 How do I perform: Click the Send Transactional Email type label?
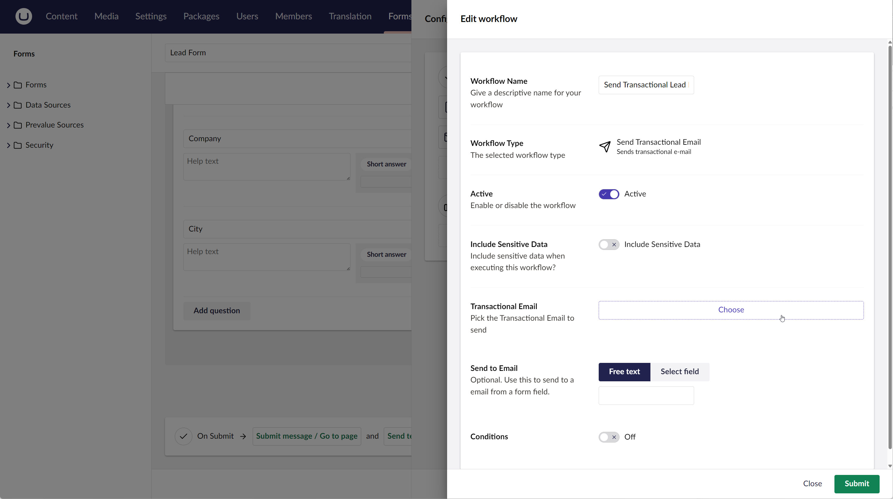coord(658,142)
